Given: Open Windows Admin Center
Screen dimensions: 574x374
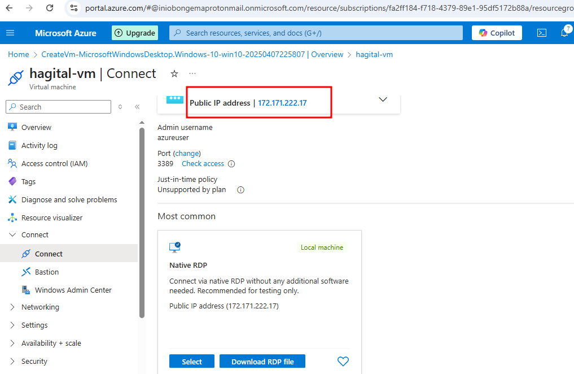Looking at the screenshot, I should pyautogui.click(x=73, y=290).
